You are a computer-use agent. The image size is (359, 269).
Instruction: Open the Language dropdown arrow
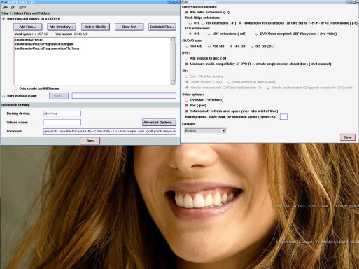click(x=223, y=131)
